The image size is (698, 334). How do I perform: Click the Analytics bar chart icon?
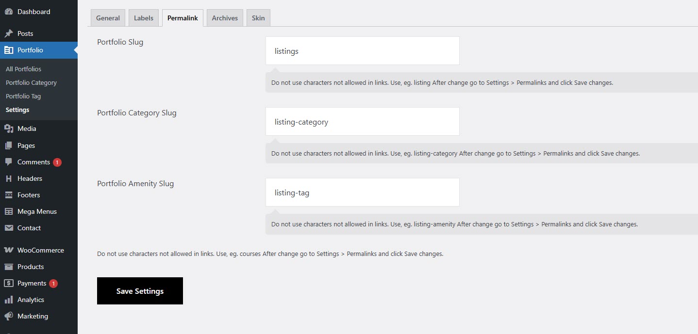[9, 300]
